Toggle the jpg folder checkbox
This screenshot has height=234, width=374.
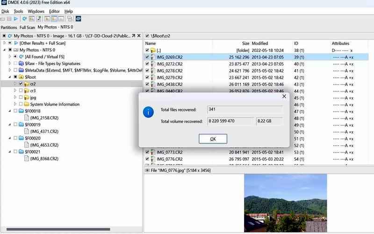pos(21,97)
